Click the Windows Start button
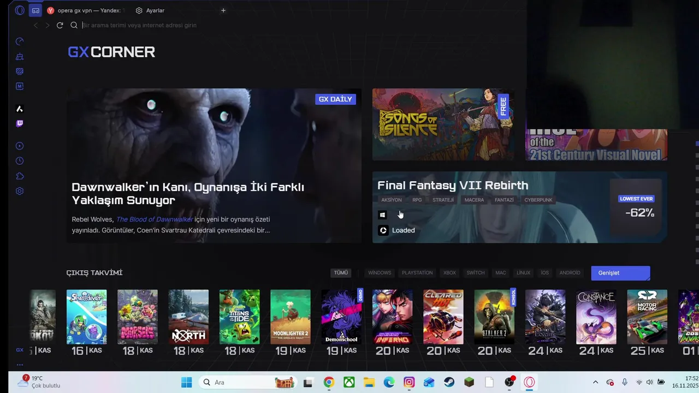Viewport: 699px width, 393px height. click(x=186, y=382)
